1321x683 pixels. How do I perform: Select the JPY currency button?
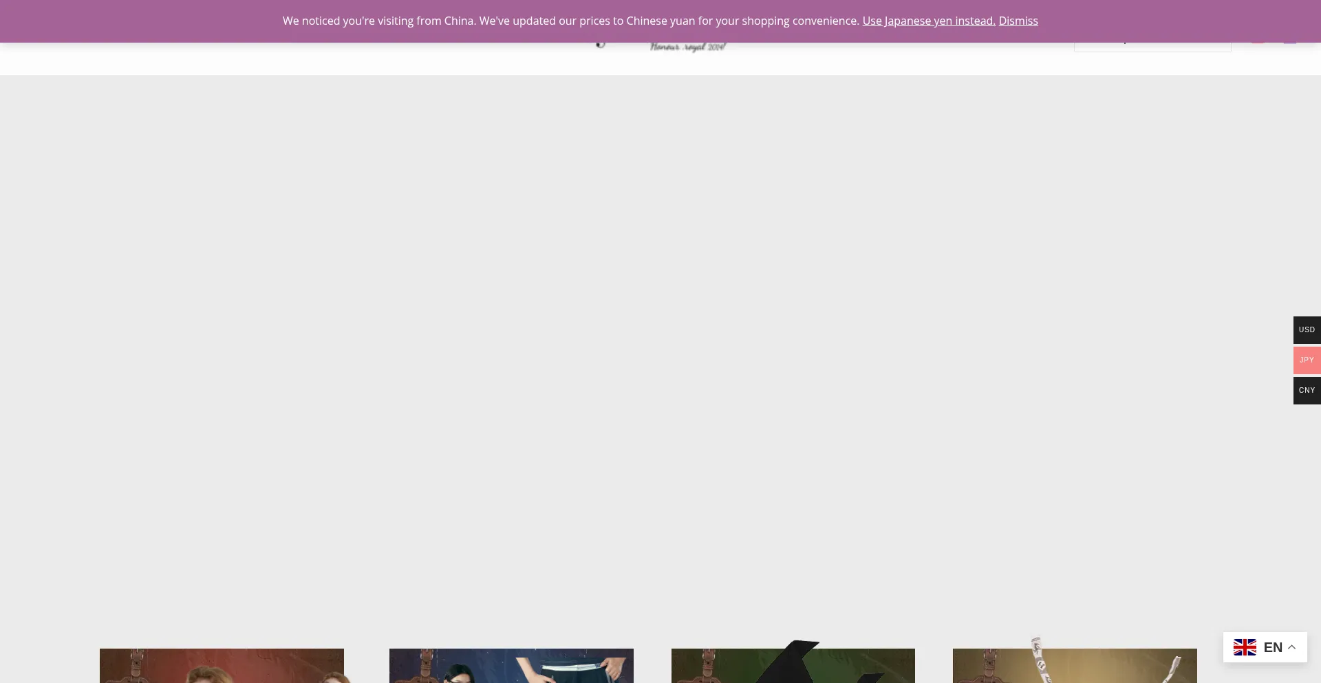[x=1307, y=360]
